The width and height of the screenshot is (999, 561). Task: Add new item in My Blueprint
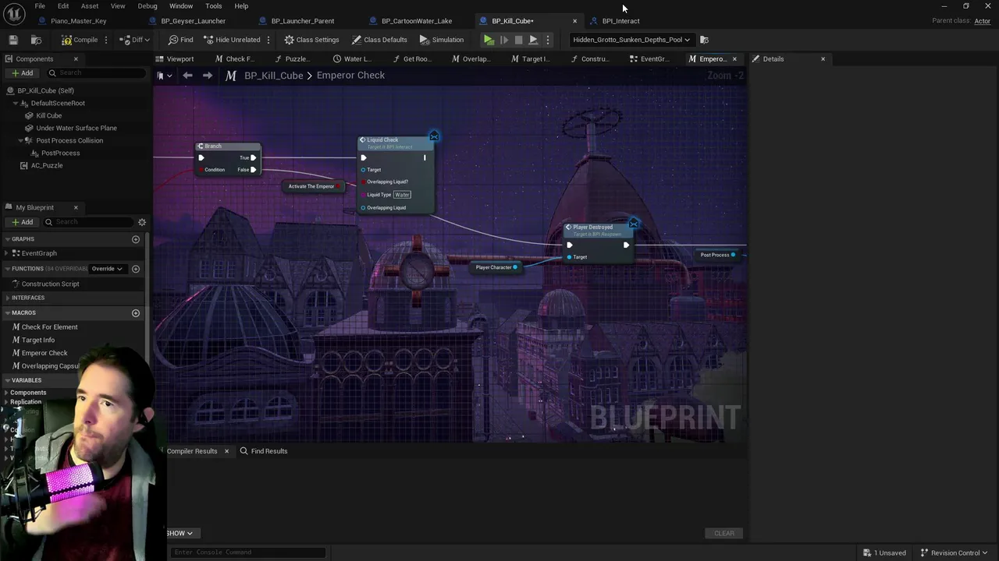coord(22,222)
